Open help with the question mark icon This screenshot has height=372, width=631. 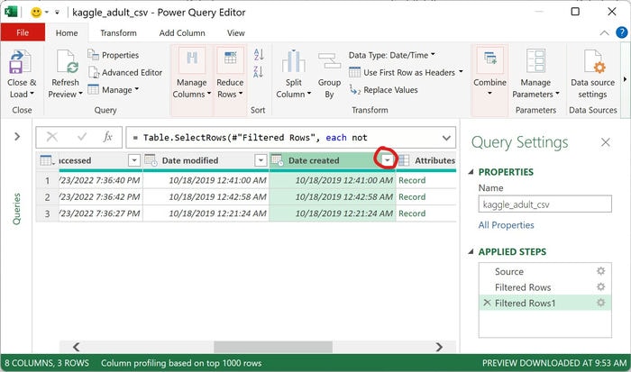pos(621,32)
